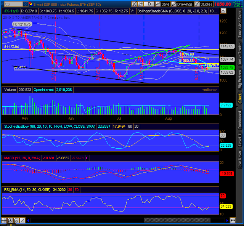Click the zoom in magnifier icon
Viewport: 244px width, 226px height.
click(x=10, y=220)
